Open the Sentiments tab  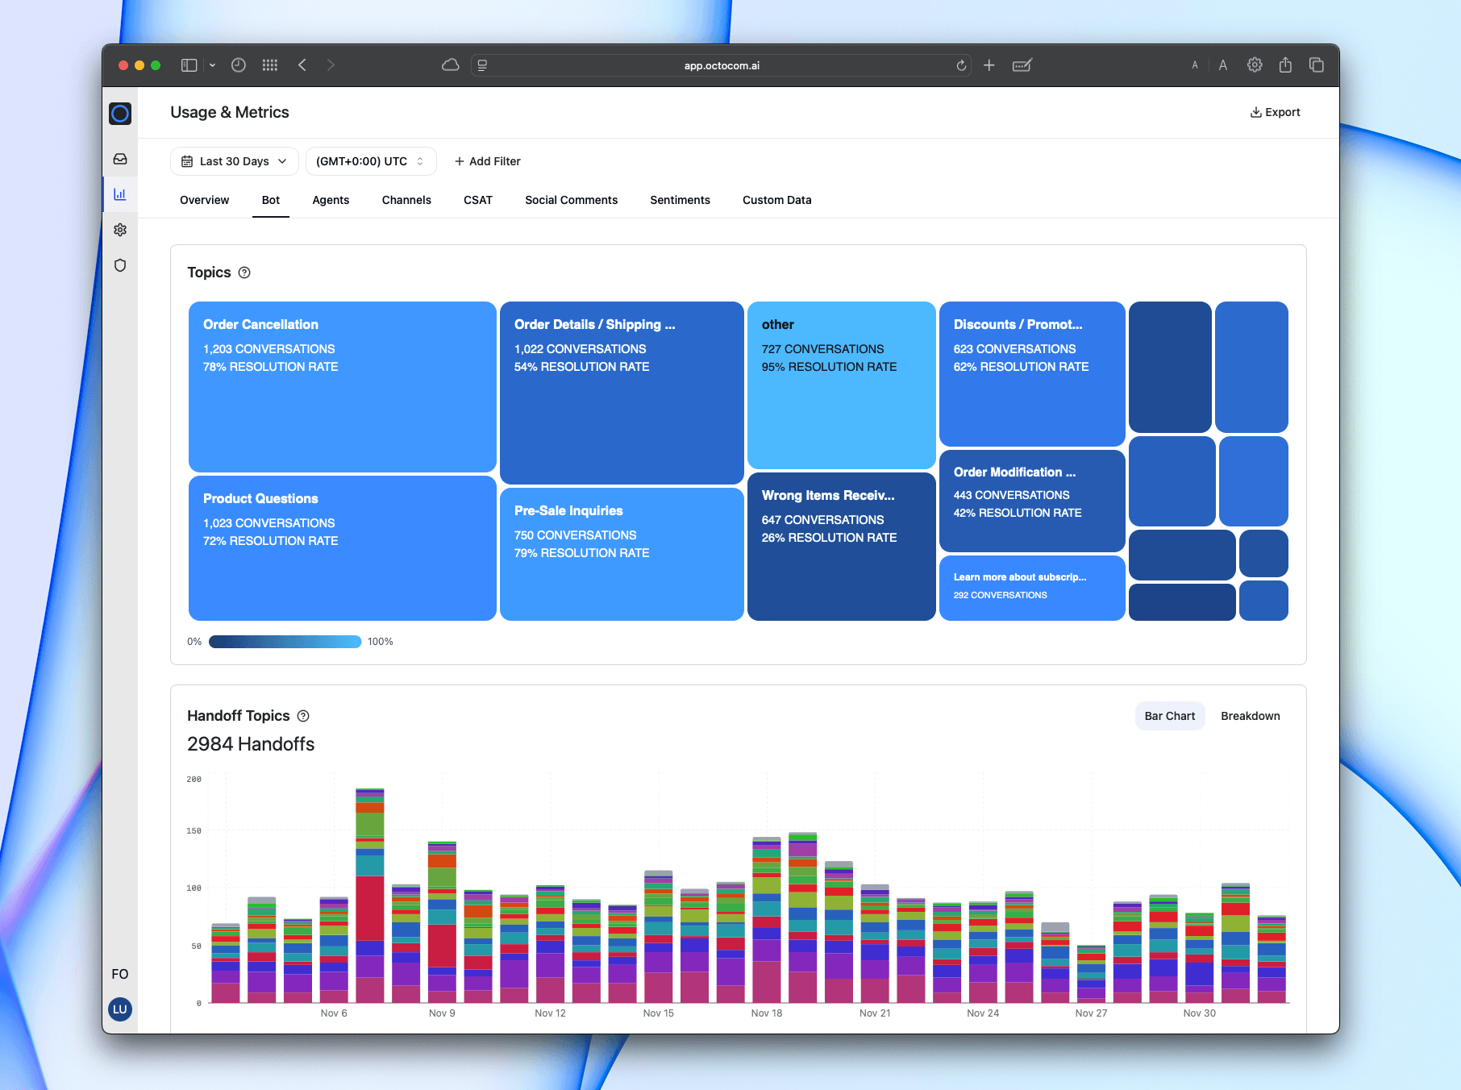[680, 200]
